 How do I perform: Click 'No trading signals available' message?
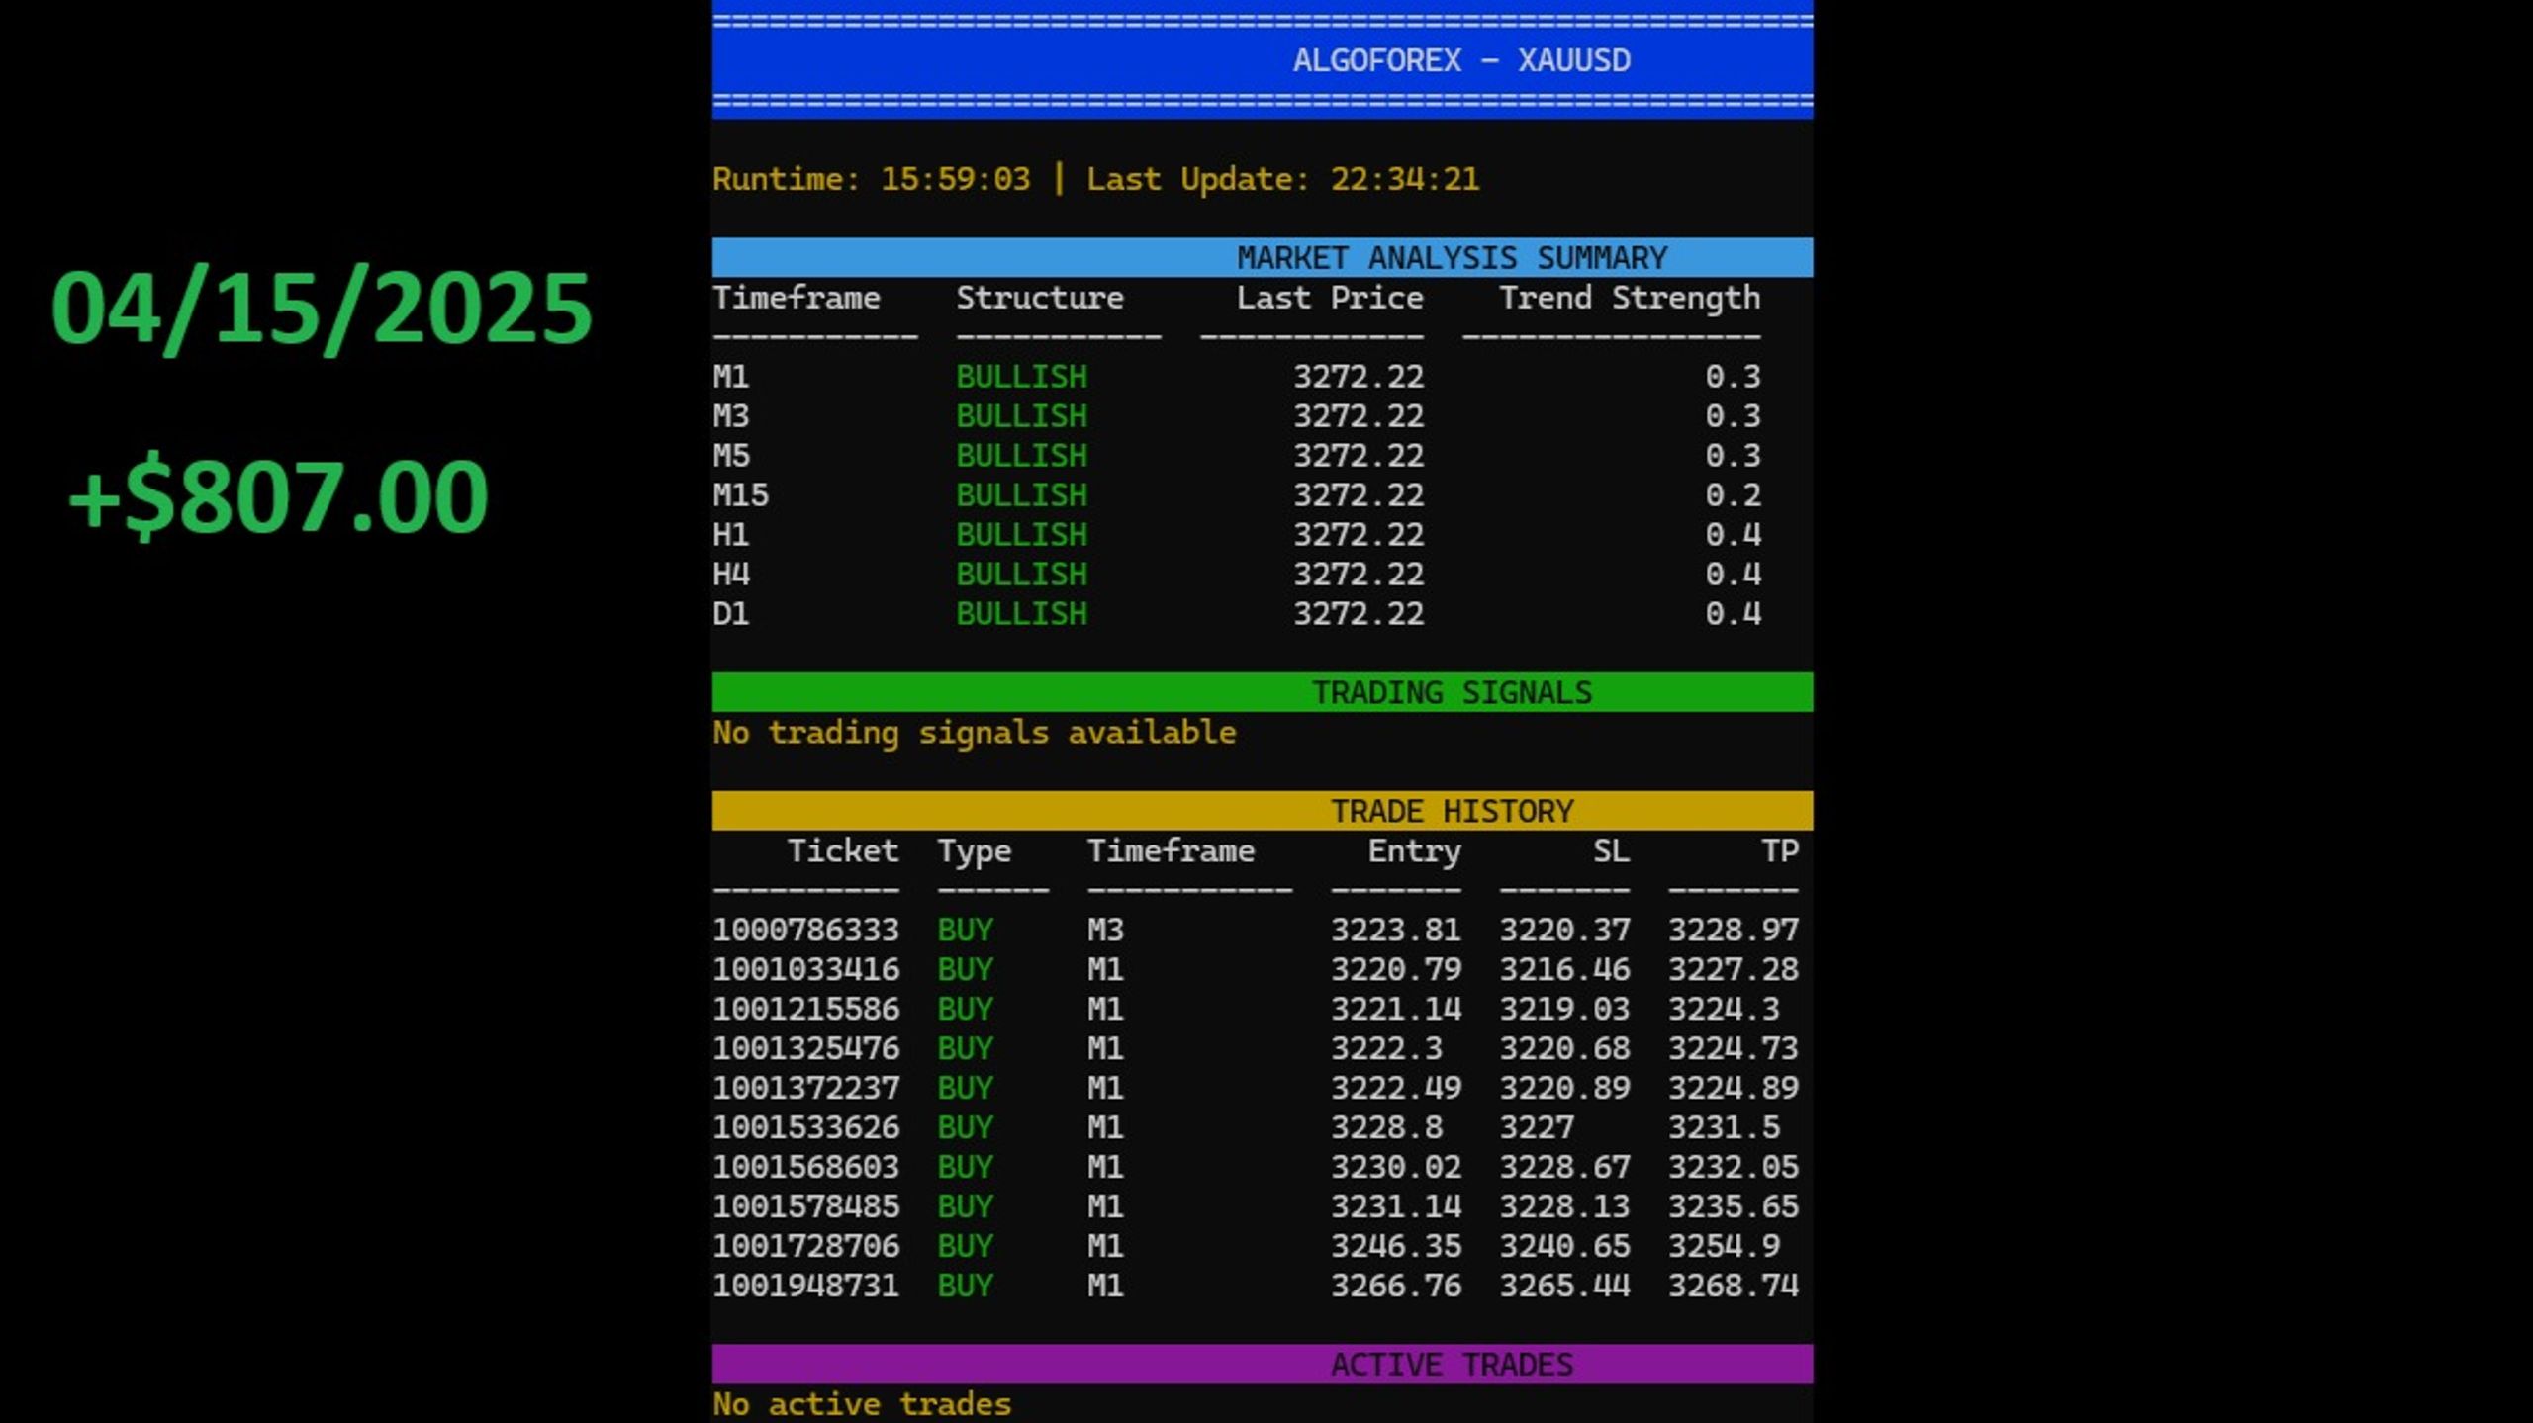click(x=975, y=733)
